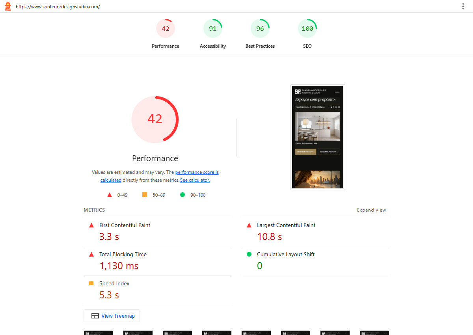Click the 50–89 legend range text
This screenshot has width=473, height=335.
click(159, 195)
